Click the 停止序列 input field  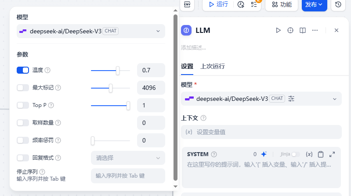tap(128, 176)
